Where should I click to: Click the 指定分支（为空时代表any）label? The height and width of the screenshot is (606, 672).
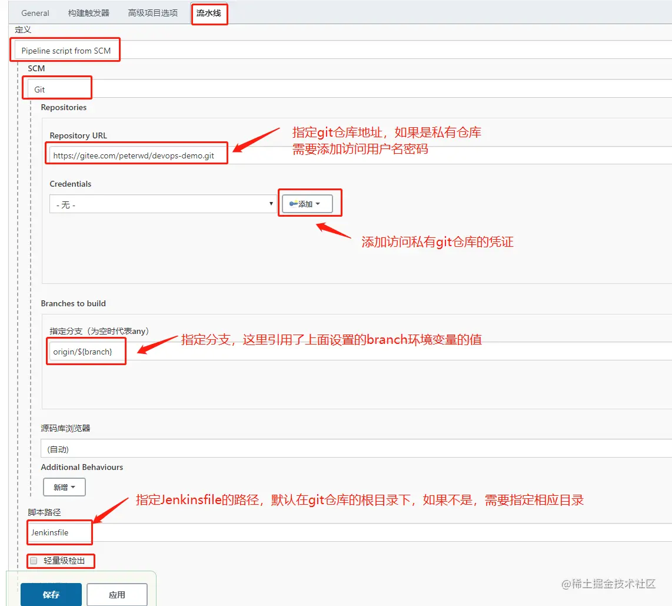coord(99,330)
